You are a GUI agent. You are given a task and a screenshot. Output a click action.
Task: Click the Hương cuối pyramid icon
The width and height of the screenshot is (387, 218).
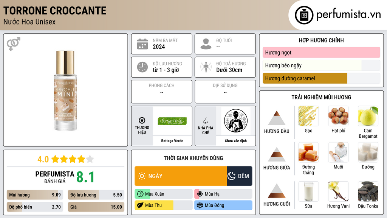point(277,191)
